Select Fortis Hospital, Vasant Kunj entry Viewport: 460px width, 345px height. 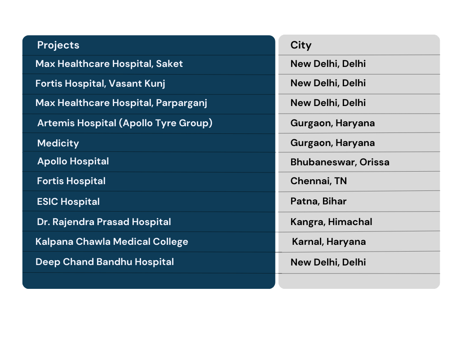coord(100,84)
